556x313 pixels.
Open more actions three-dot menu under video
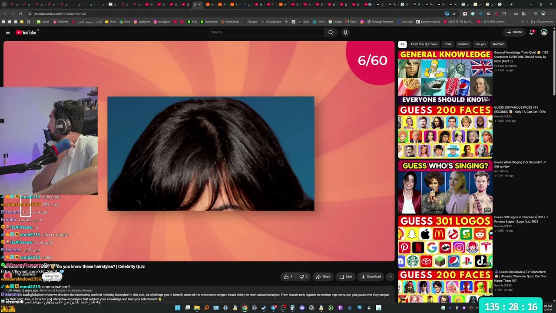(390, 276)
